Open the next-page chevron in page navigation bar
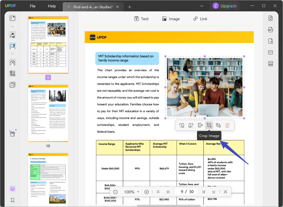 click(x=204, y=192)
